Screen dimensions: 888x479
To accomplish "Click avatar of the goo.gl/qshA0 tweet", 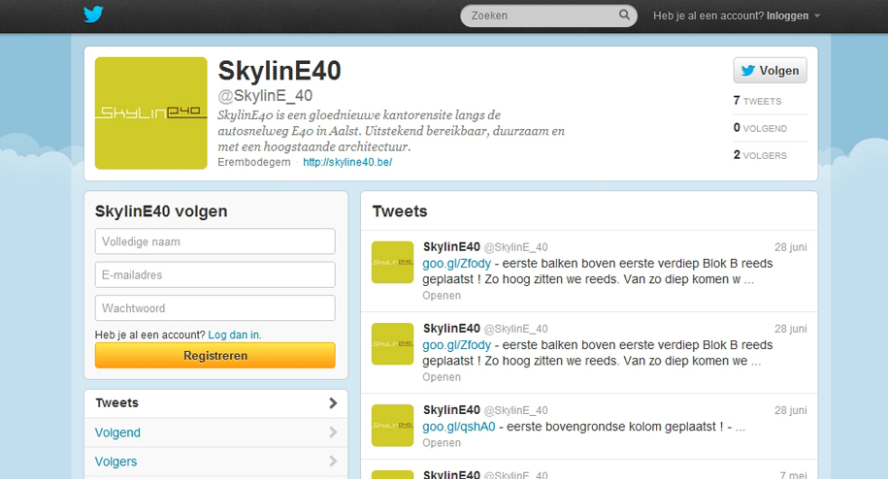I will pos(392,426).
